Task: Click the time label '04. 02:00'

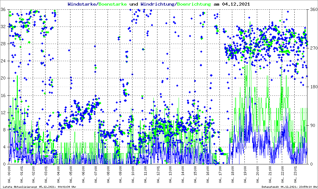Action: (34, 174)
